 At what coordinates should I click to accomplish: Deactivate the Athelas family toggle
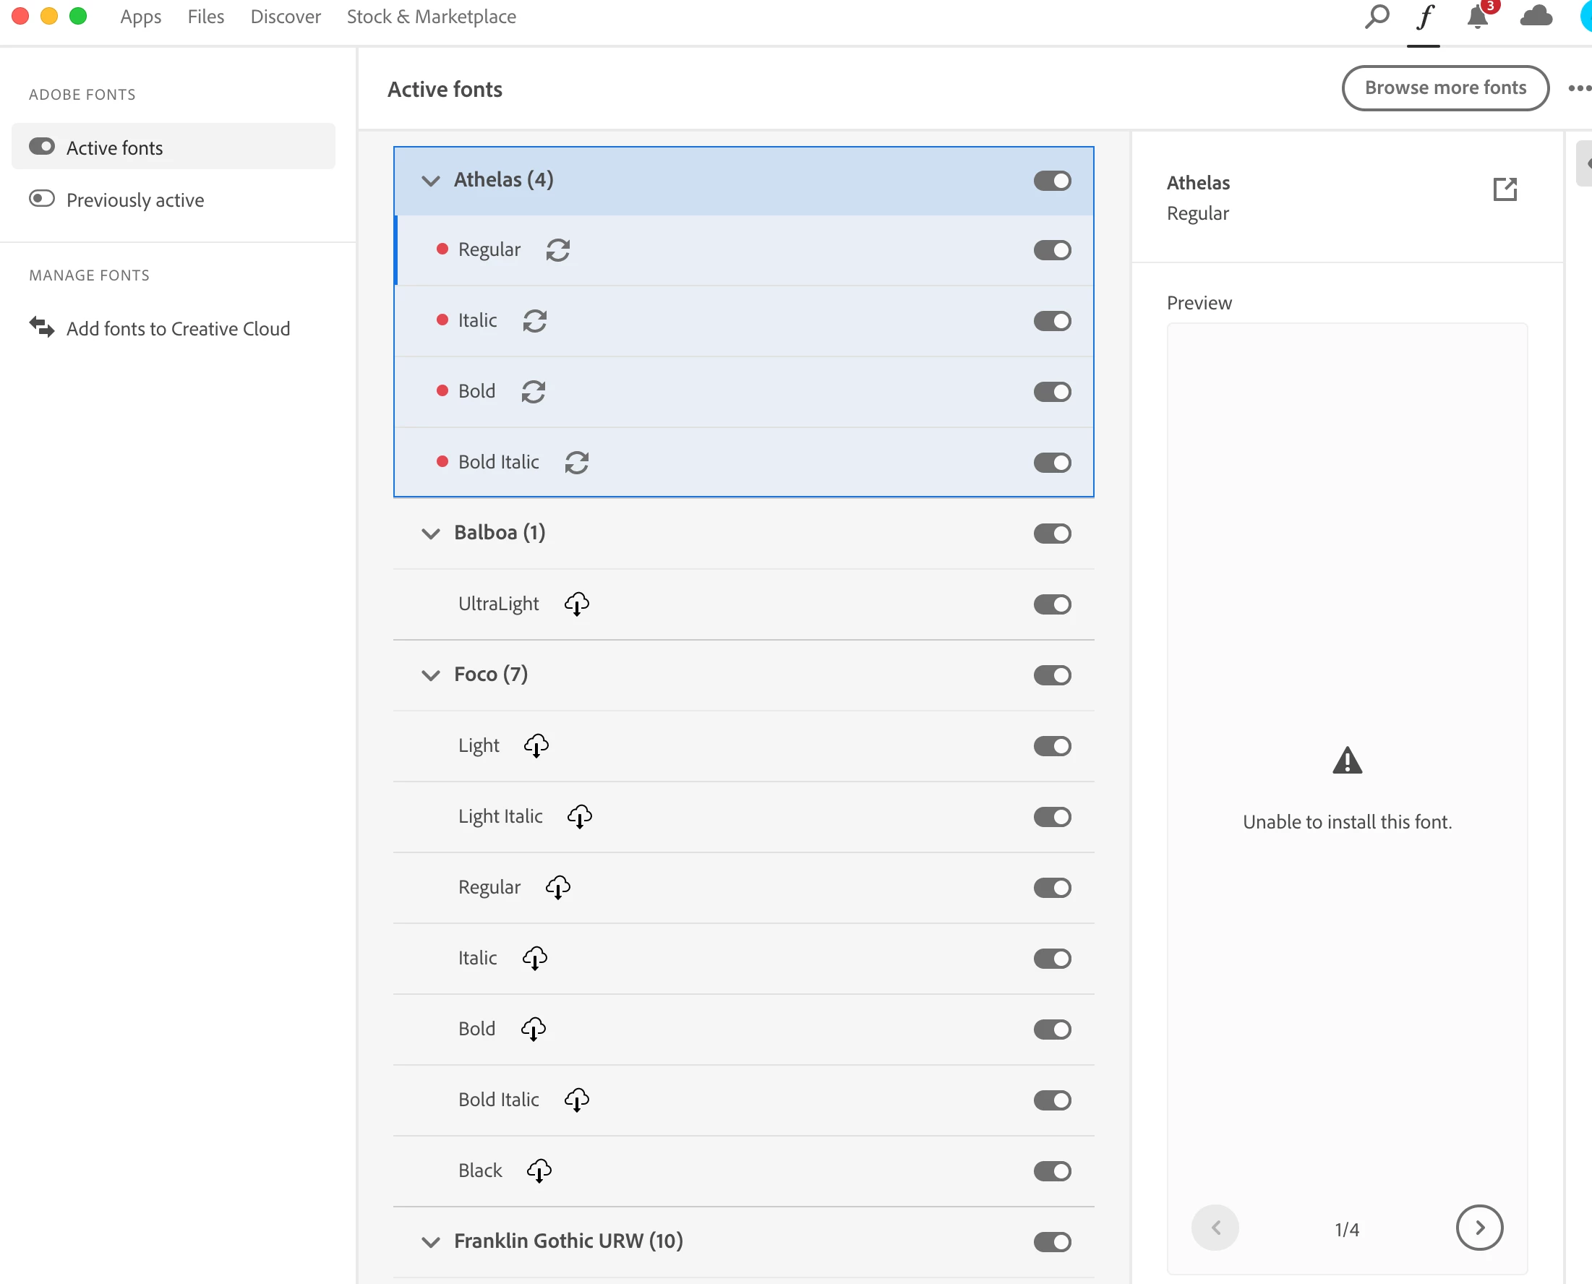[1051, 181]
